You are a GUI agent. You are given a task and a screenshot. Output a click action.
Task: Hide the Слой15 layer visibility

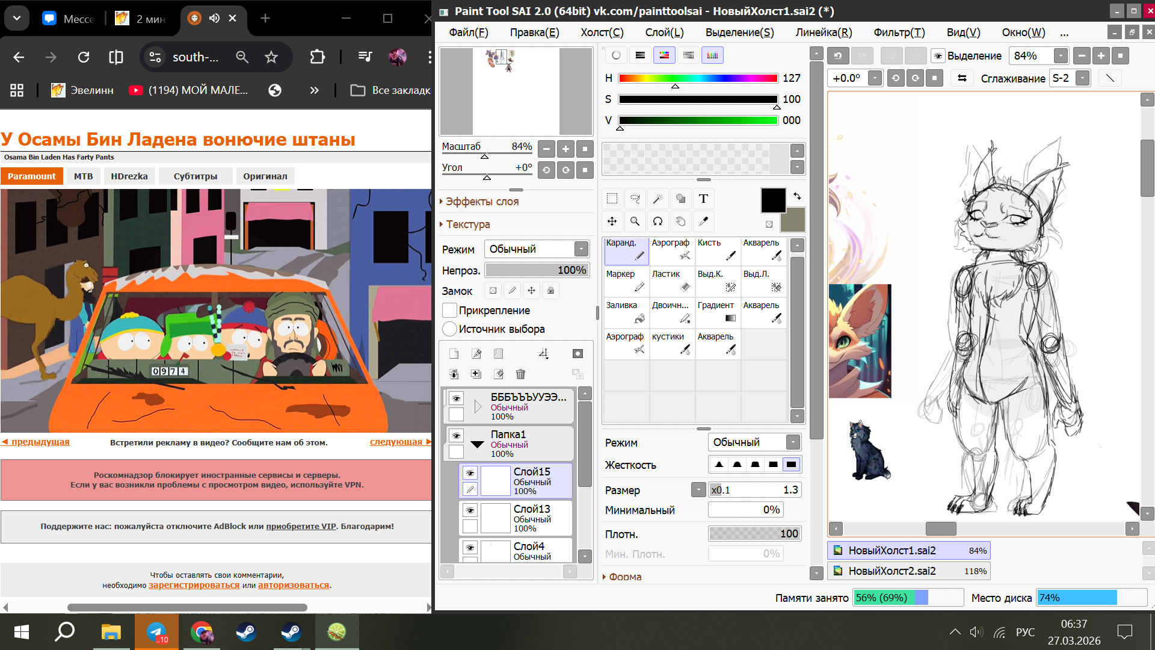pos(470,473)
